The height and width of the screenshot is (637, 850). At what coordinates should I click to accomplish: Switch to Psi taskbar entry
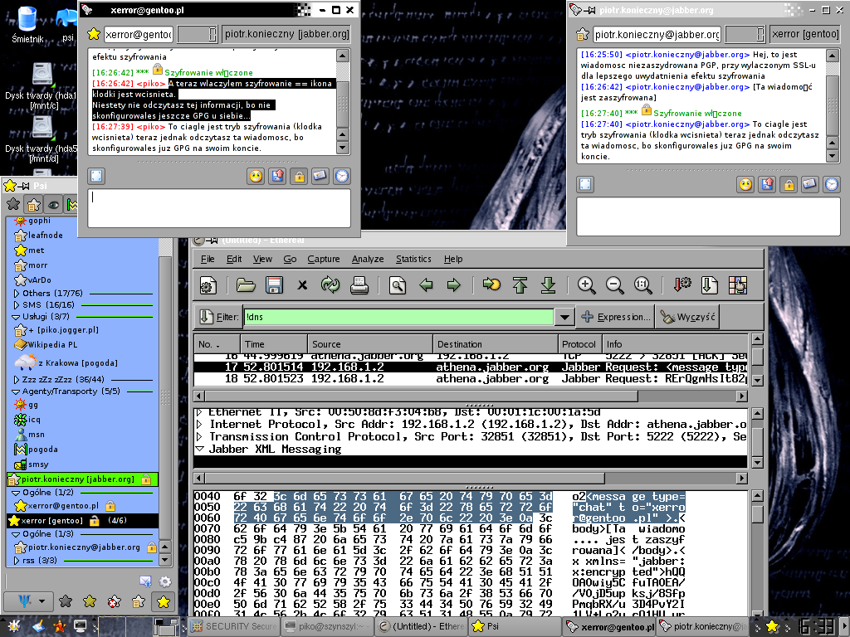click(514, 626)
